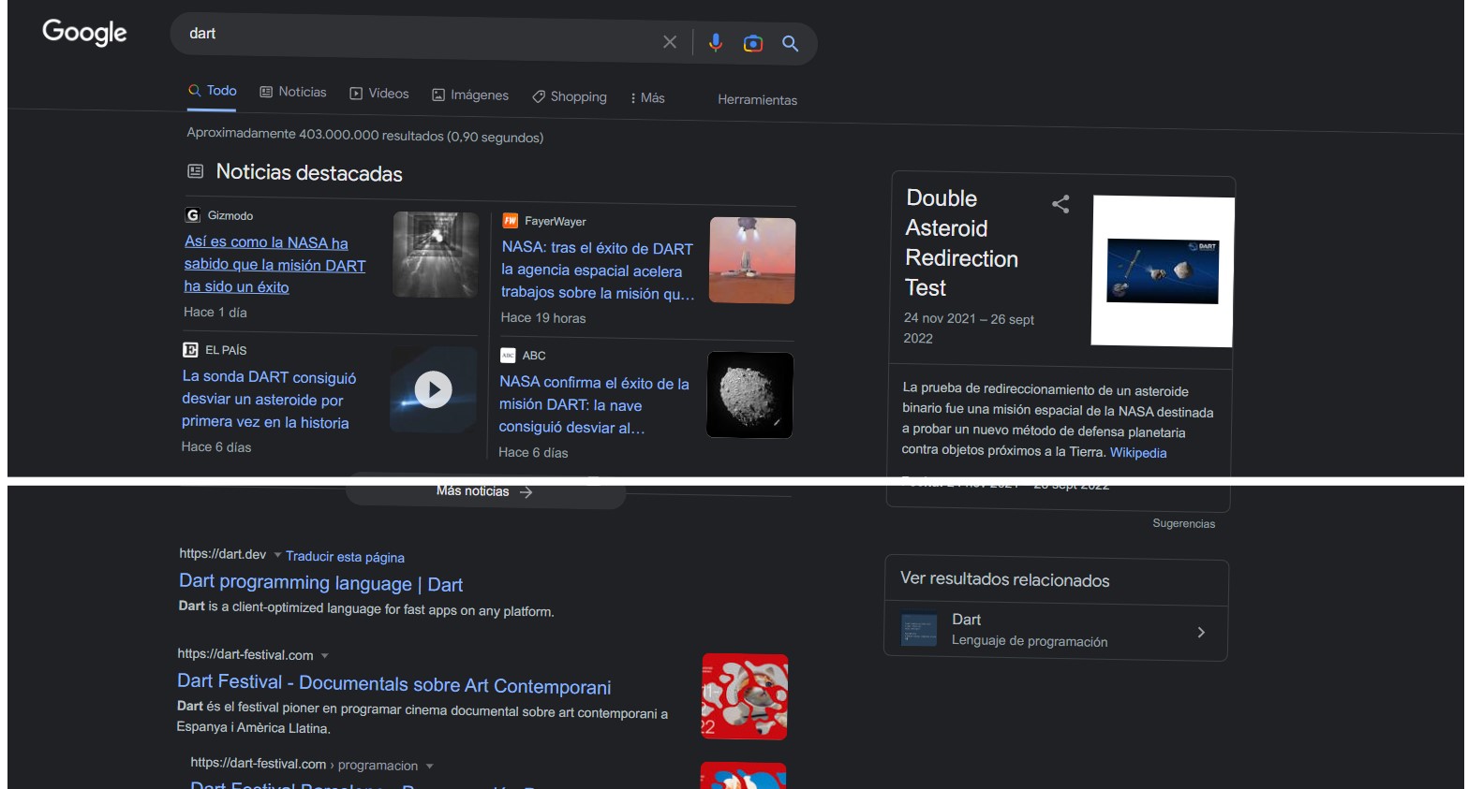Click the search magnifier icon
Image resolution: width=1468 pixels, height=789 pixels.
790,42
